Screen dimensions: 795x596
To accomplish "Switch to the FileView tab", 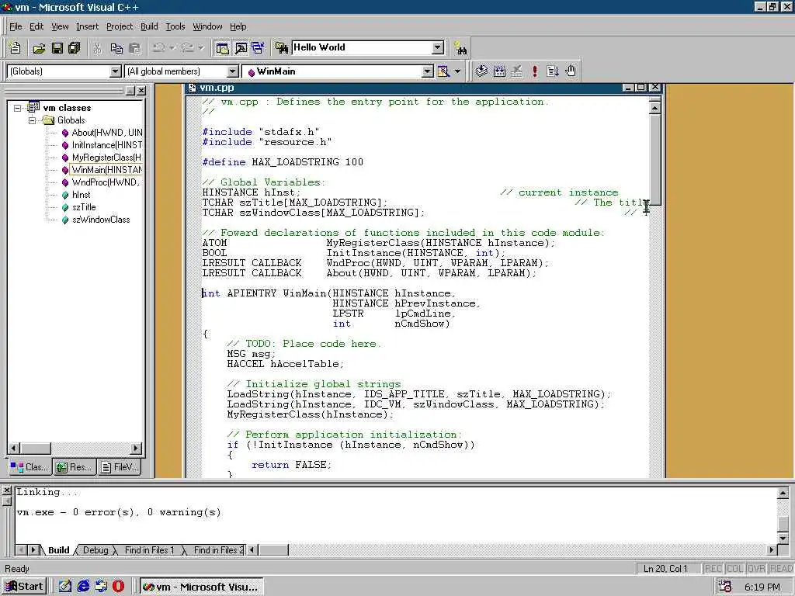I will [119, 466].
